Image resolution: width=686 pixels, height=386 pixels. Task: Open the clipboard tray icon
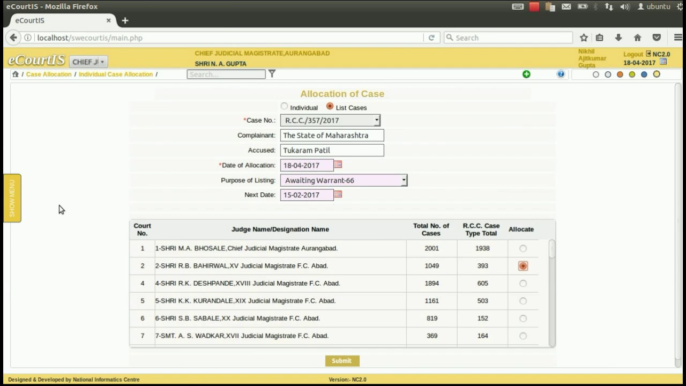(x=550, y=6)
